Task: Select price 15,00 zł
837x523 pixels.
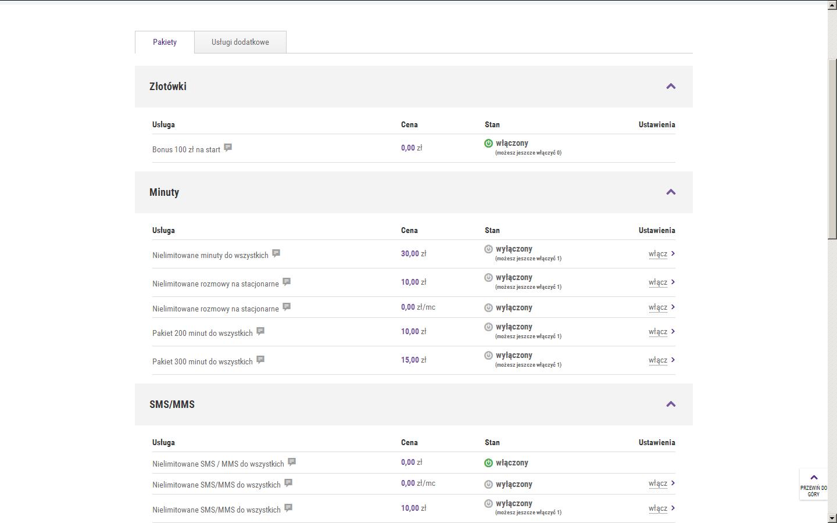Action: point(413,360)
